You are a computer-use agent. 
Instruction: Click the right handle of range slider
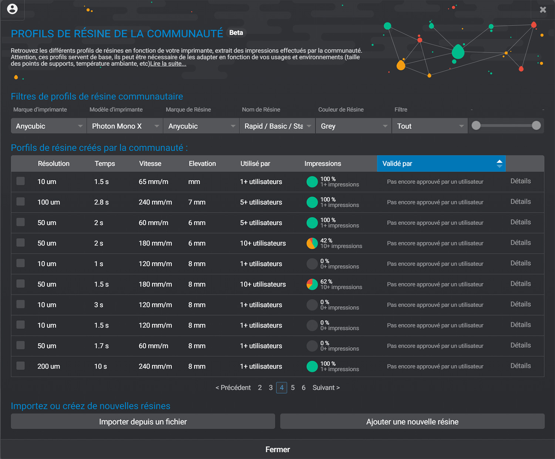coord(536,126)
